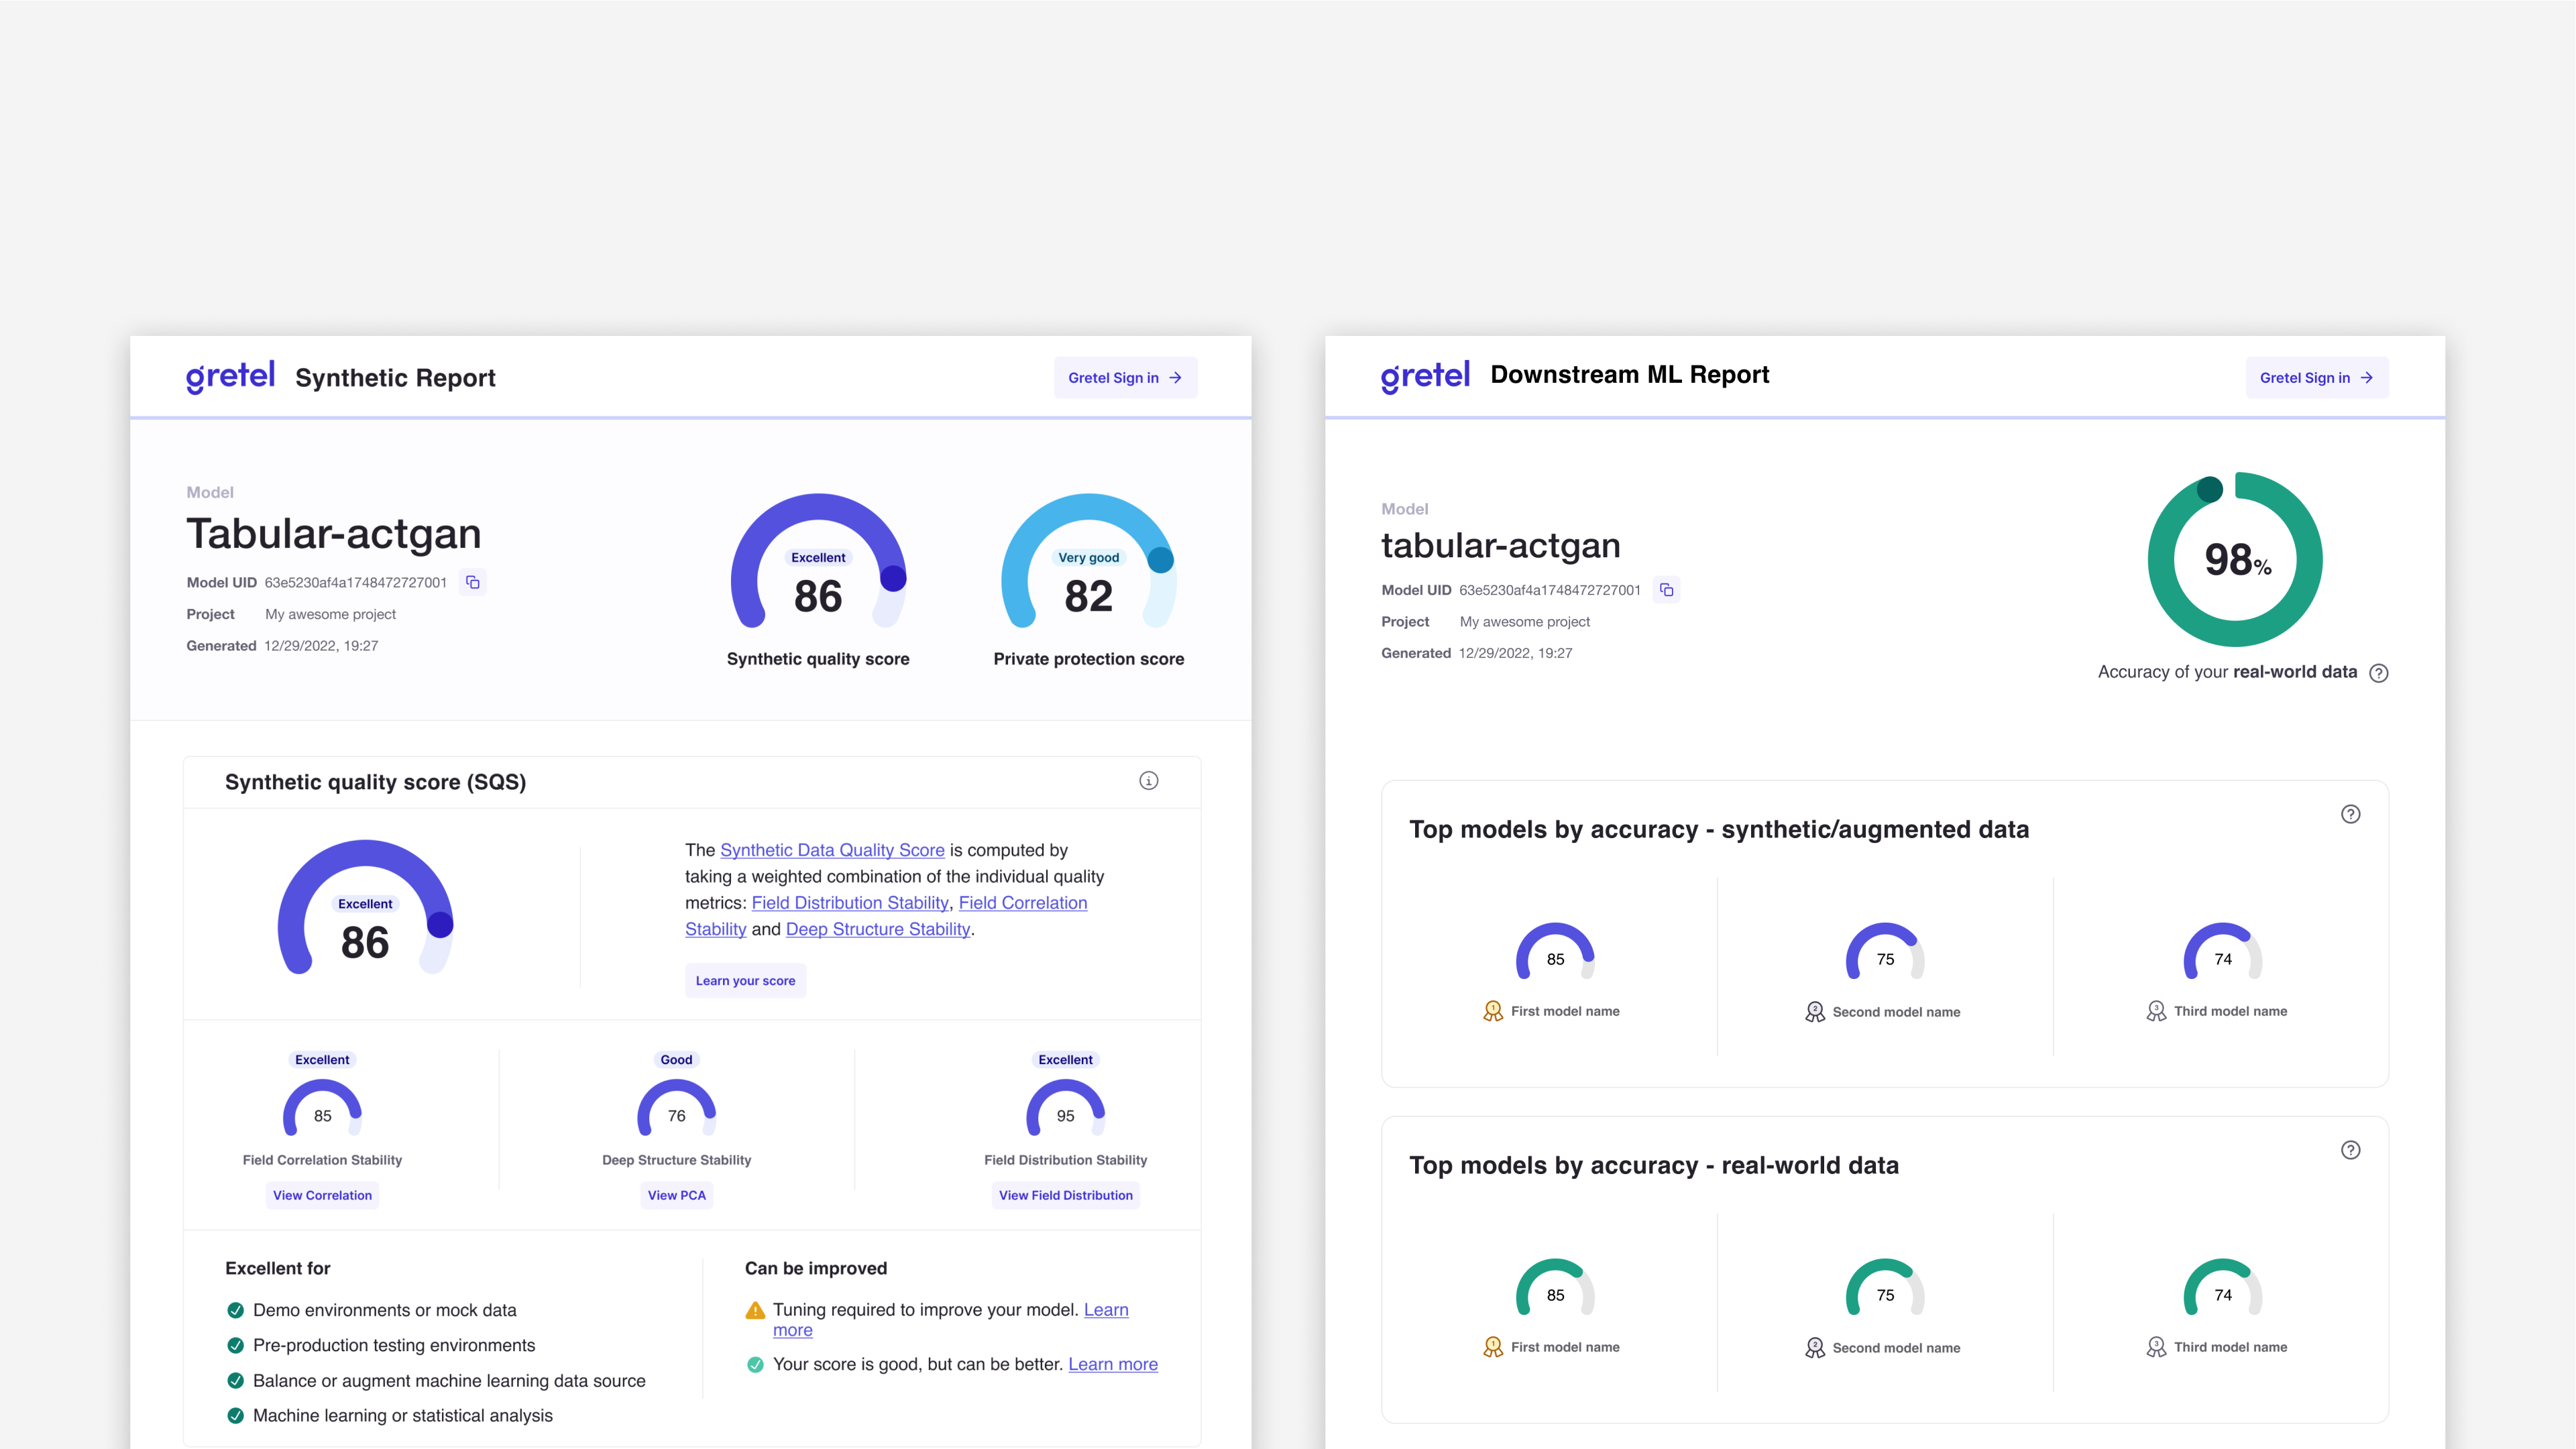The image size is (2576, 1449).
Task: Click Gretel Sign in on Synthetic Report
Action: point(1125,378)
